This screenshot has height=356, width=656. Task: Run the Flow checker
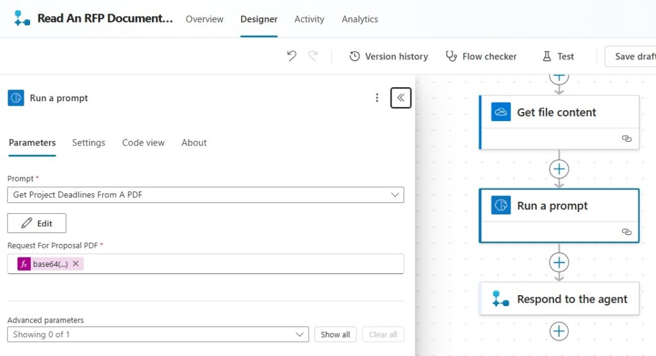pyautogui.click(x=481, y=56)
